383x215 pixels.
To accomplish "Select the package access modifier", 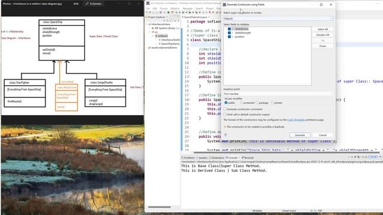I will (x=257, y=103).
